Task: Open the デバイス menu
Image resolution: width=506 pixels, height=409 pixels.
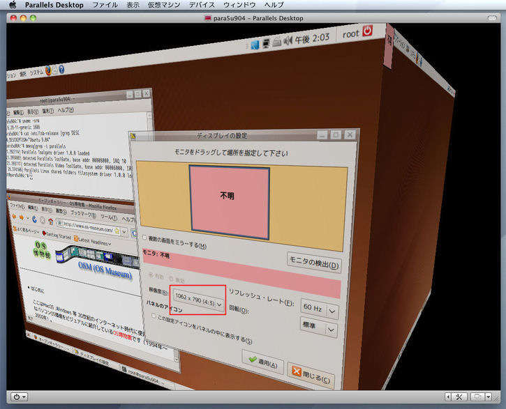Action: coord(202,5)
